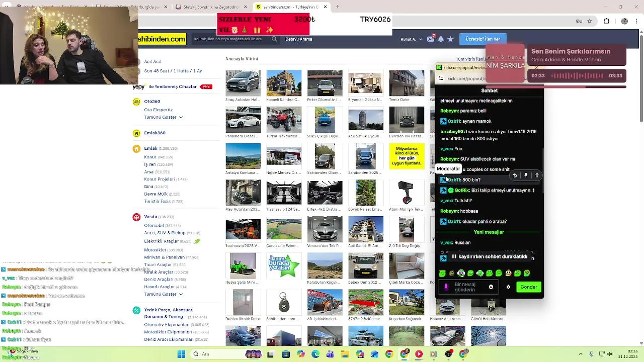Open a new browser tab
This screenshot has height=362, width=644.
point(337,7)
